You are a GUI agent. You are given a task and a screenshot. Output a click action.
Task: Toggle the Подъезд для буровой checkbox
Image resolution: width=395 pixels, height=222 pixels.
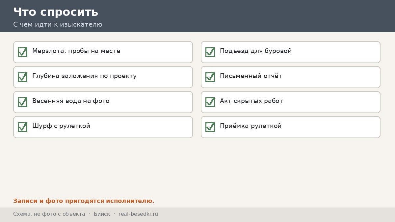[x=210, y=52]
